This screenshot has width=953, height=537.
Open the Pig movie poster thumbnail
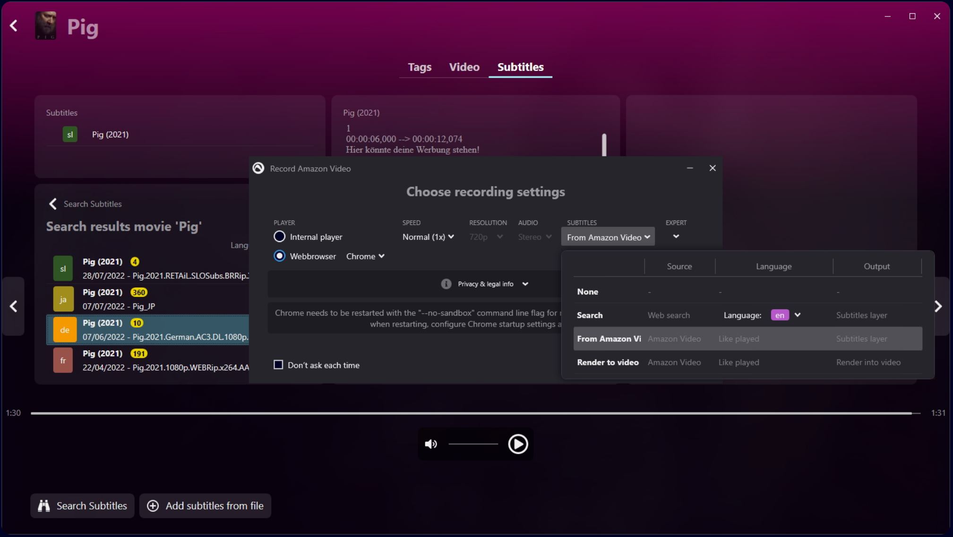[x=45, y=26]
